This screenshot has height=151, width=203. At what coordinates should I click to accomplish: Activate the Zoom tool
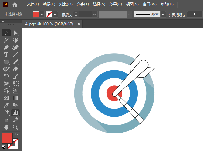pos(16,127)
